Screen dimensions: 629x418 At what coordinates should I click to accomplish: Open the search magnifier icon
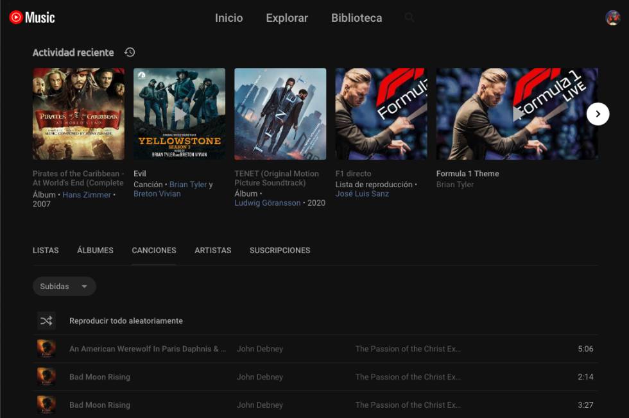point(409,17)
